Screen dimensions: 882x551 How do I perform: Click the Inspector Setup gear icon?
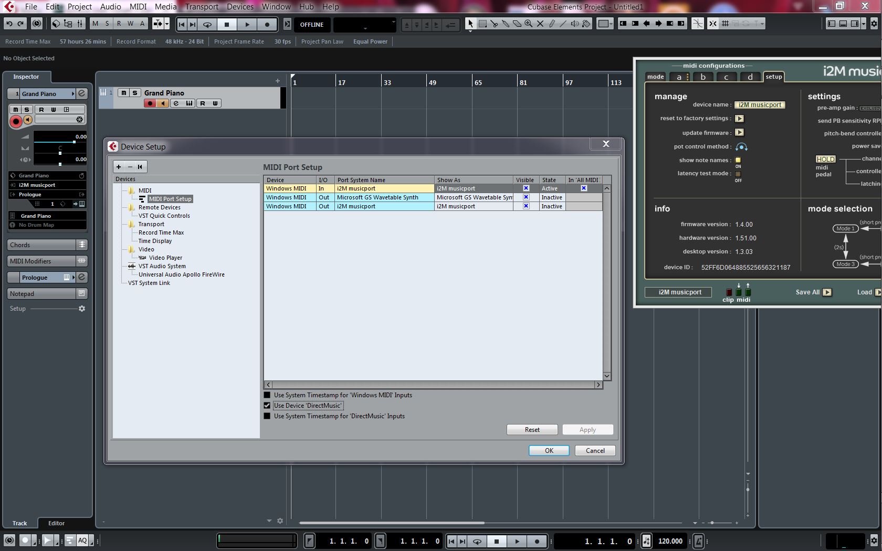pyautogui.click(x=82, y=309)
